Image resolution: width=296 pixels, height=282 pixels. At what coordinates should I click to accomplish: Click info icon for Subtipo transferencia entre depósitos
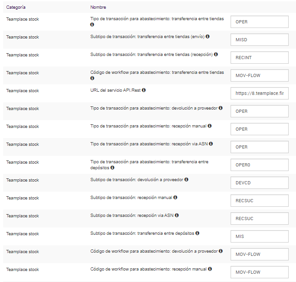pos(197,233)
